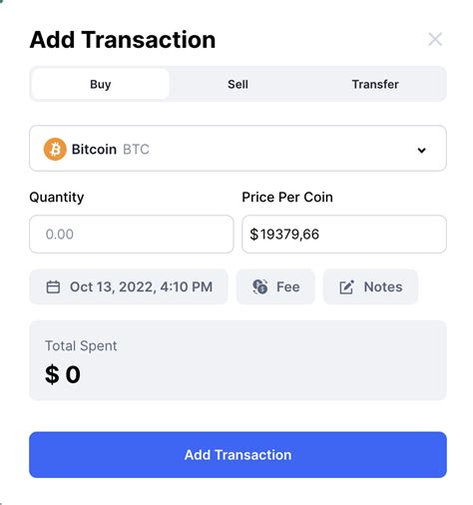The width and height of the screenshot is (473, 505).
Task: Click the Add Transaction heading
Action: click(123, 40)
